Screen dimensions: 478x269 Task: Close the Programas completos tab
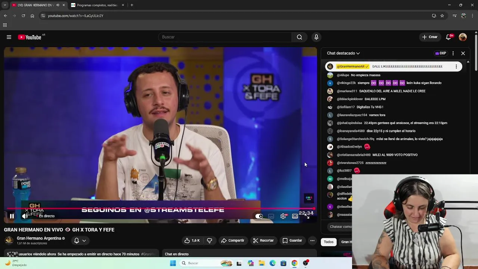click(x=123, y=5)
